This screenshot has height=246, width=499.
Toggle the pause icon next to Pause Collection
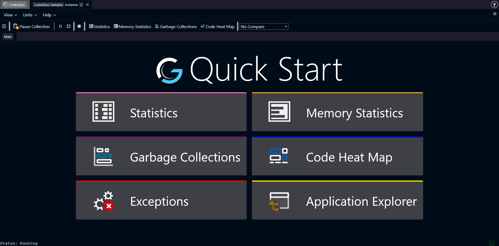[60, 26]
